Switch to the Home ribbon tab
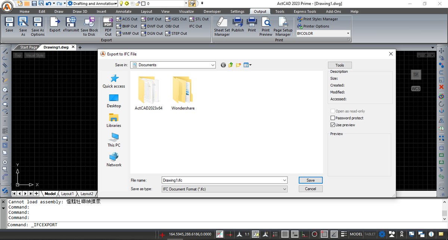The height and width of the screenshot is (240, 448). tap(25, 12)
